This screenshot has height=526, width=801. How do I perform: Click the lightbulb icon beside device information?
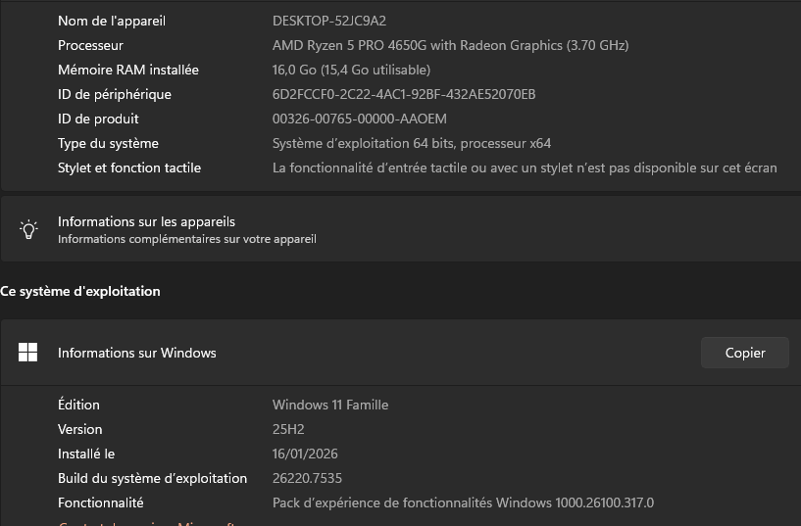pos(29,229)
